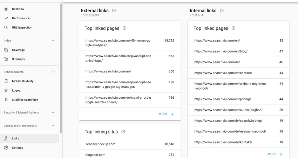Open the Overview menu item
The height and width of the screenshot is (158, 298).
click(29, 9)
